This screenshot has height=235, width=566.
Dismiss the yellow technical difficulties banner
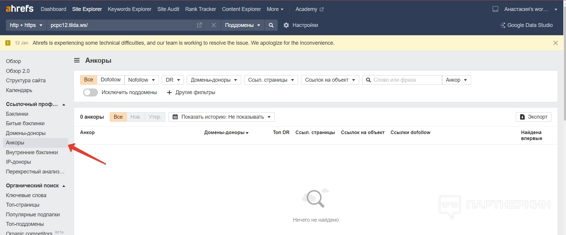click(x=555, y=43)
